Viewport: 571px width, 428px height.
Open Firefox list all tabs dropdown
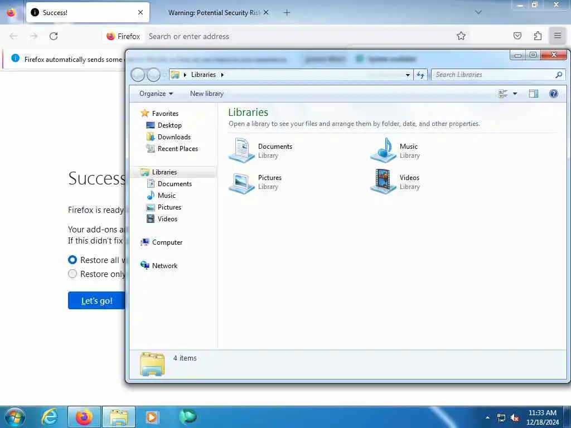[x=478, y=12]
